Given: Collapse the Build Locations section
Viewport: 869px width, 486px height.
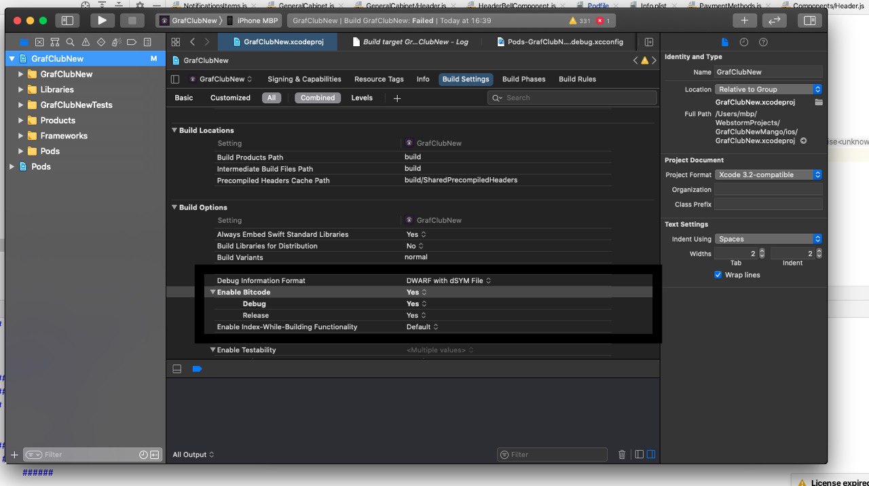Looking at the screenshot, I should [x=174, y=130].
